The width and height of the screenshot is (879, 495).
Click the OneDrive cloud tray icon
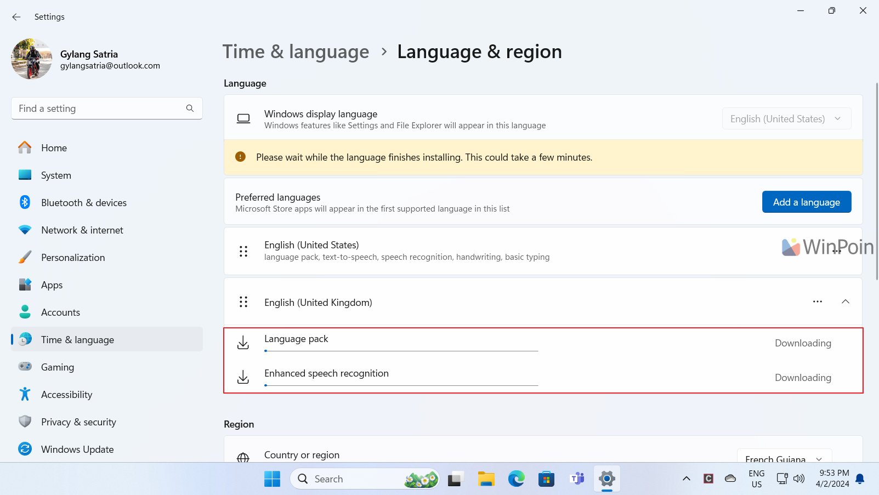tap(730, 479)
